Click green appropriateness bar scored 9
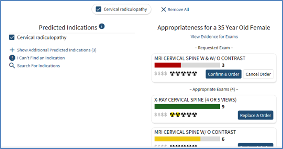283x149 pixels. (x=187, y=107)
